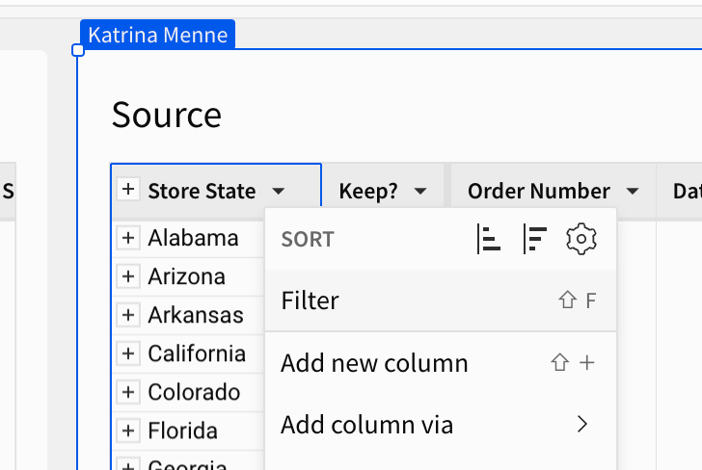Screen dimensions: 702x470
Task: Expand the Florida row
Action: [128, 431]
